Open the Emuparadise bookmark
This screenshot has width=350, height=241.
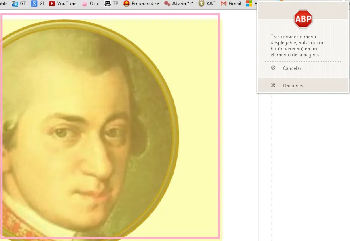point(141,4)
